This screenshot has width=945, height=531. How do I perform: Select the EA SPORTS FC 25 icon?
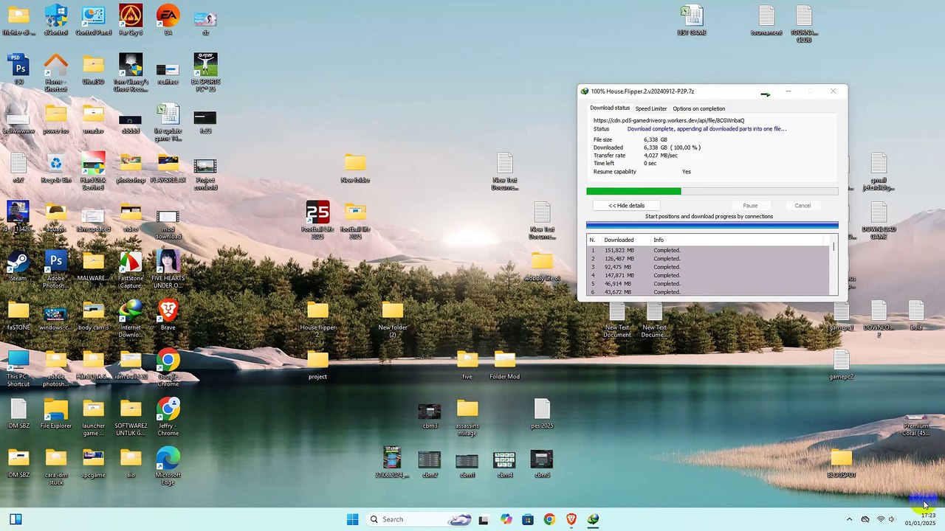tap(205, 72)
